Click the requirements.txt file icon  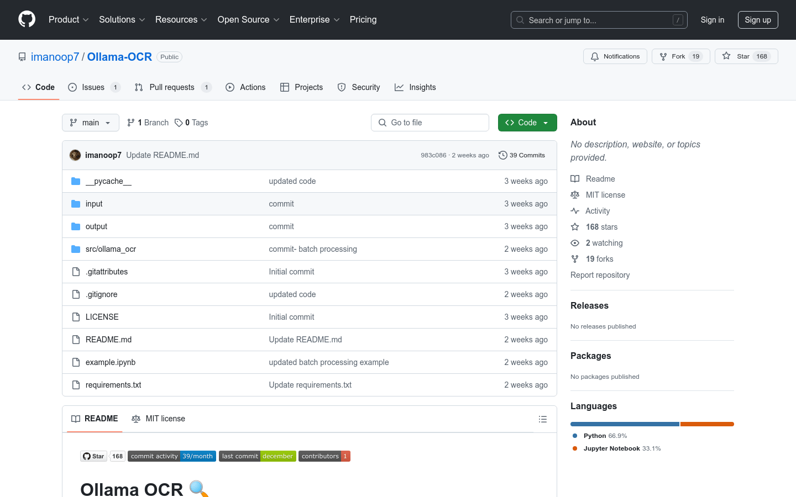pyautogui.click(x=76, y=385)
